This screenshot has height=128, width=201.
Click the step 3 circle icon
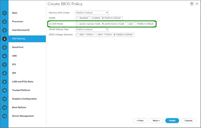tap(5, 30)
